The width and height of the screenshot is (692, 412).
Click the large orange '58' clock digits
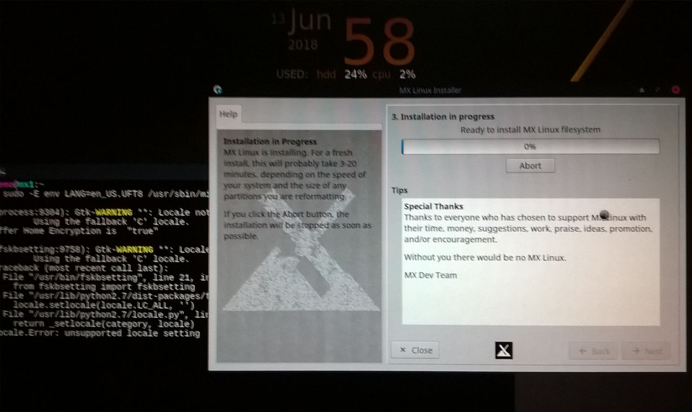[380, 42]
